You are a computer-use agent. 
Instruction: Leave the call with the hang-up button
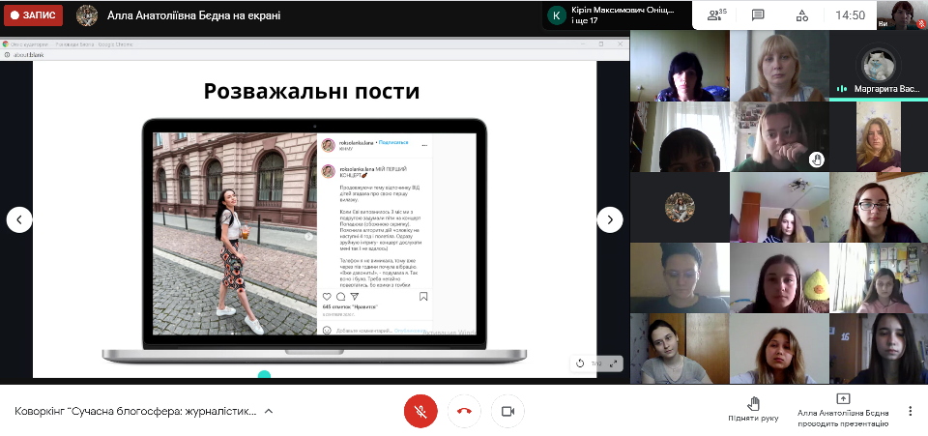464,411
